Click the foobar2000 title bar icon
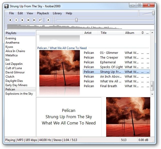161x149 pixels. [x=7, y=6]
